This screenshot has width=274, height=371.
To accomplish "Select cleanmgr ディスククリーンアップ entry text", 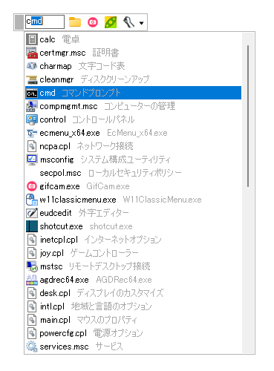I will coord(94,79).
